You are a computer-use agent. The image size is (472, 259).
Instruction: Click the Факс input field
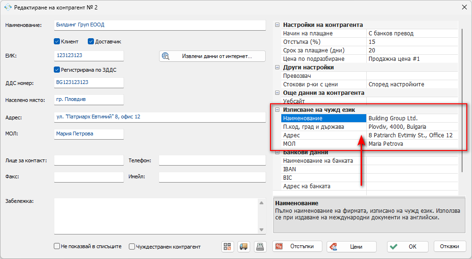point(89,177)
